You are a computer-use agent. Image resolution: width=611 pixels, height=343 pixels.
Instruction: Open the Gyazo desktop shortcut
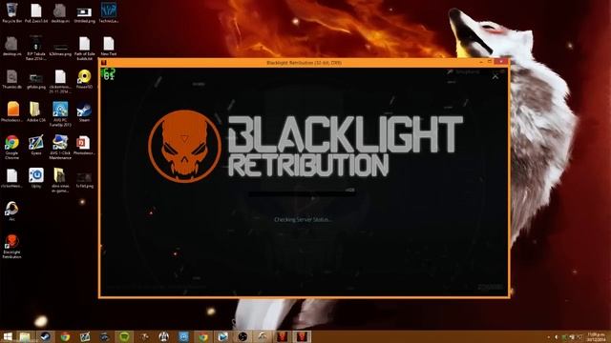[36, 146]
